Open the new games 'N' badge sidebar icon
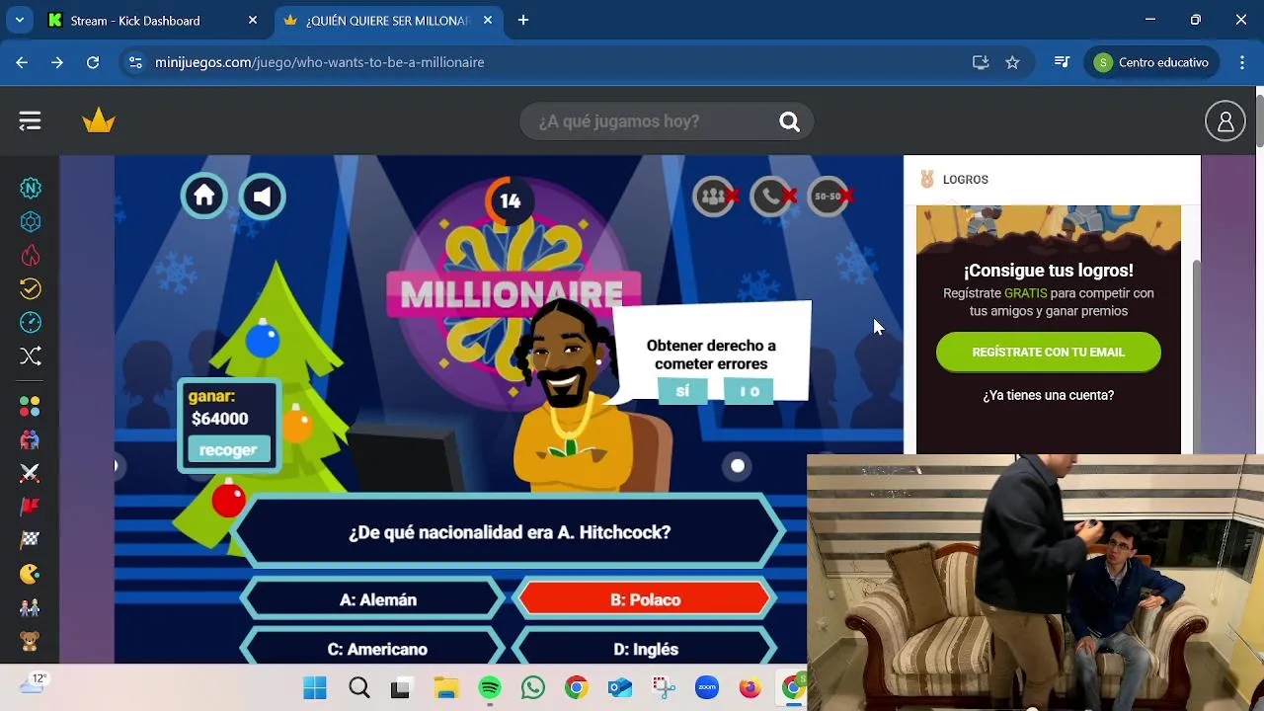 point(31,189)
